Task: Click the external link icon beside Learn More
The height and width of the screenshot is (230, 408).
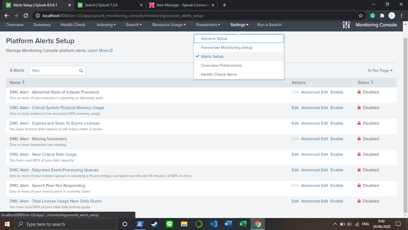Action: coord(111,50)
